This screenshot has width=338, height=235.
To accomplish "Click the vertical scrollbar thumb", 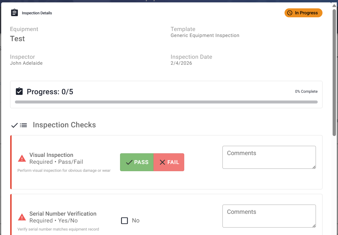I will pos(334,72).
